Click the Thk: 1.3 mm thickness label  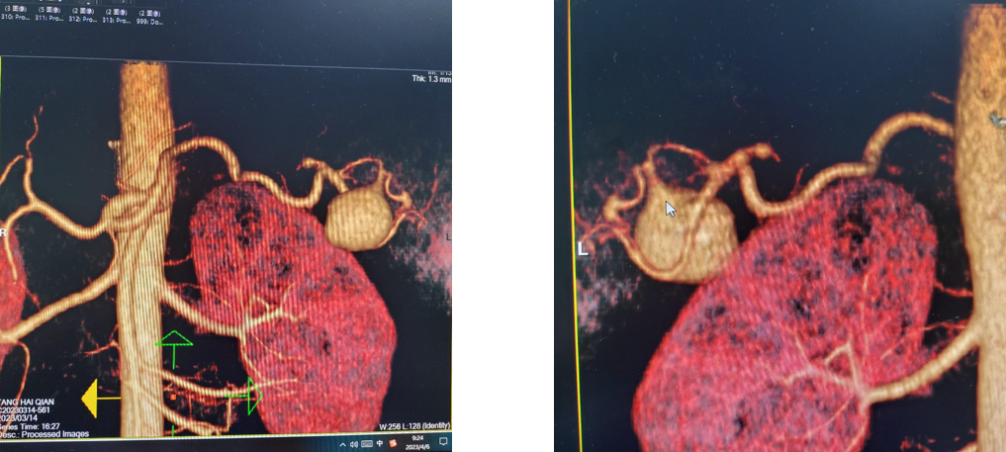[431, 79]
